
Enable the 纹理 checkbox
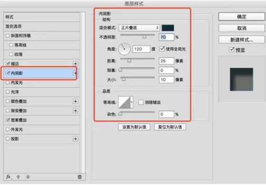[x=11, y=54]
